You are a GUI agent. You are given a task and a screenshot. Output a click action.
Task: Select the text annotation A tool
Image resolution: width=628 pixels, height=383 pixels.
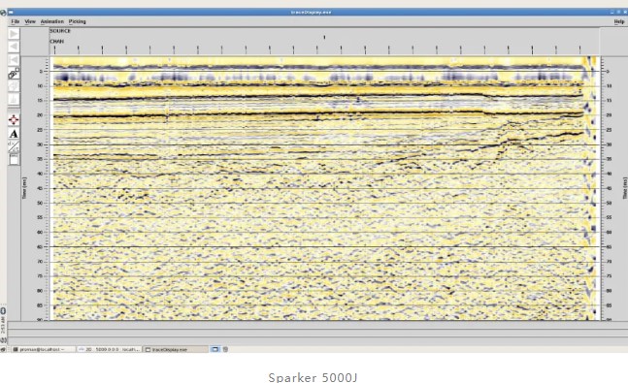point(14,134)
